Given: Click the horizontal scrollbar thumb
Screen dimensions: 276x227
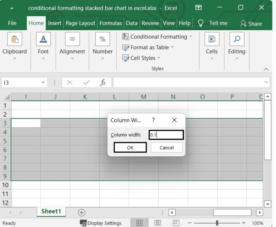Looking at the screenshot, I should coord(232,212).
